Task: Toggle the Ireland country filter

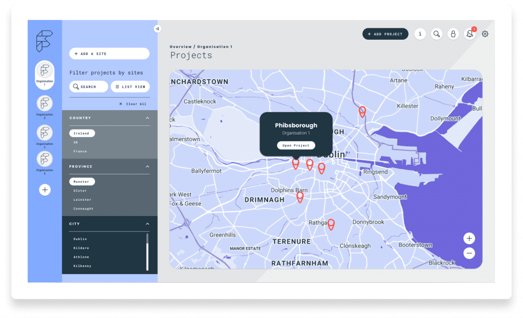Action: tap(82, 133)
